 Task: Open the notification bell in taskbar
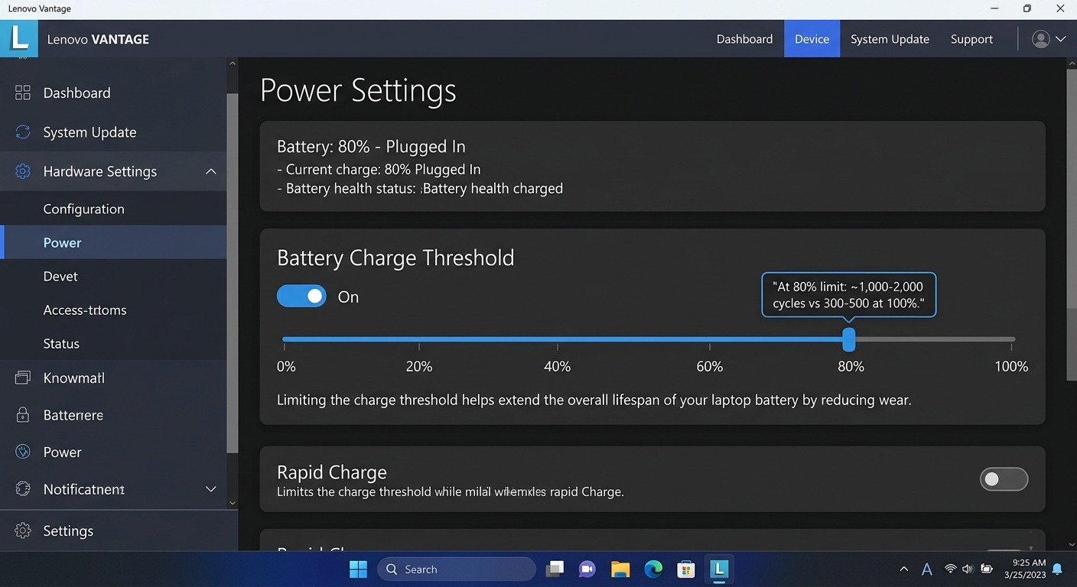click(1057, 569)
